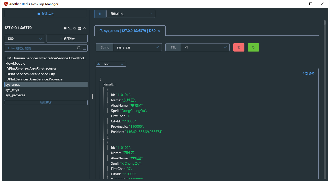The image size is (330, 183).
Task: Click the Result: [ node in the JSON viewer
Action: pyautogui.click(x=109, y=84)
